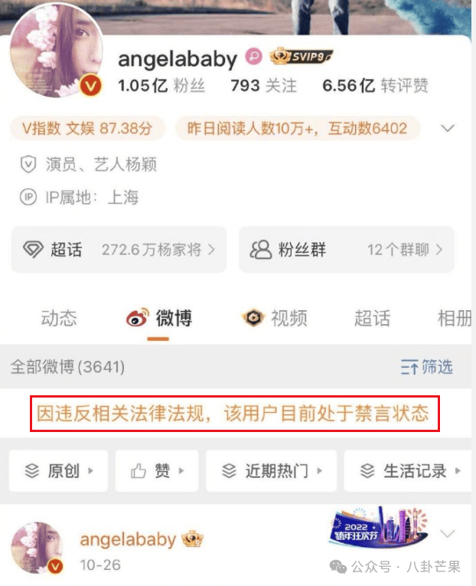Filter posts by 赞
The height and width of the screenshot is (586, 476).
(x=157, y=471)
